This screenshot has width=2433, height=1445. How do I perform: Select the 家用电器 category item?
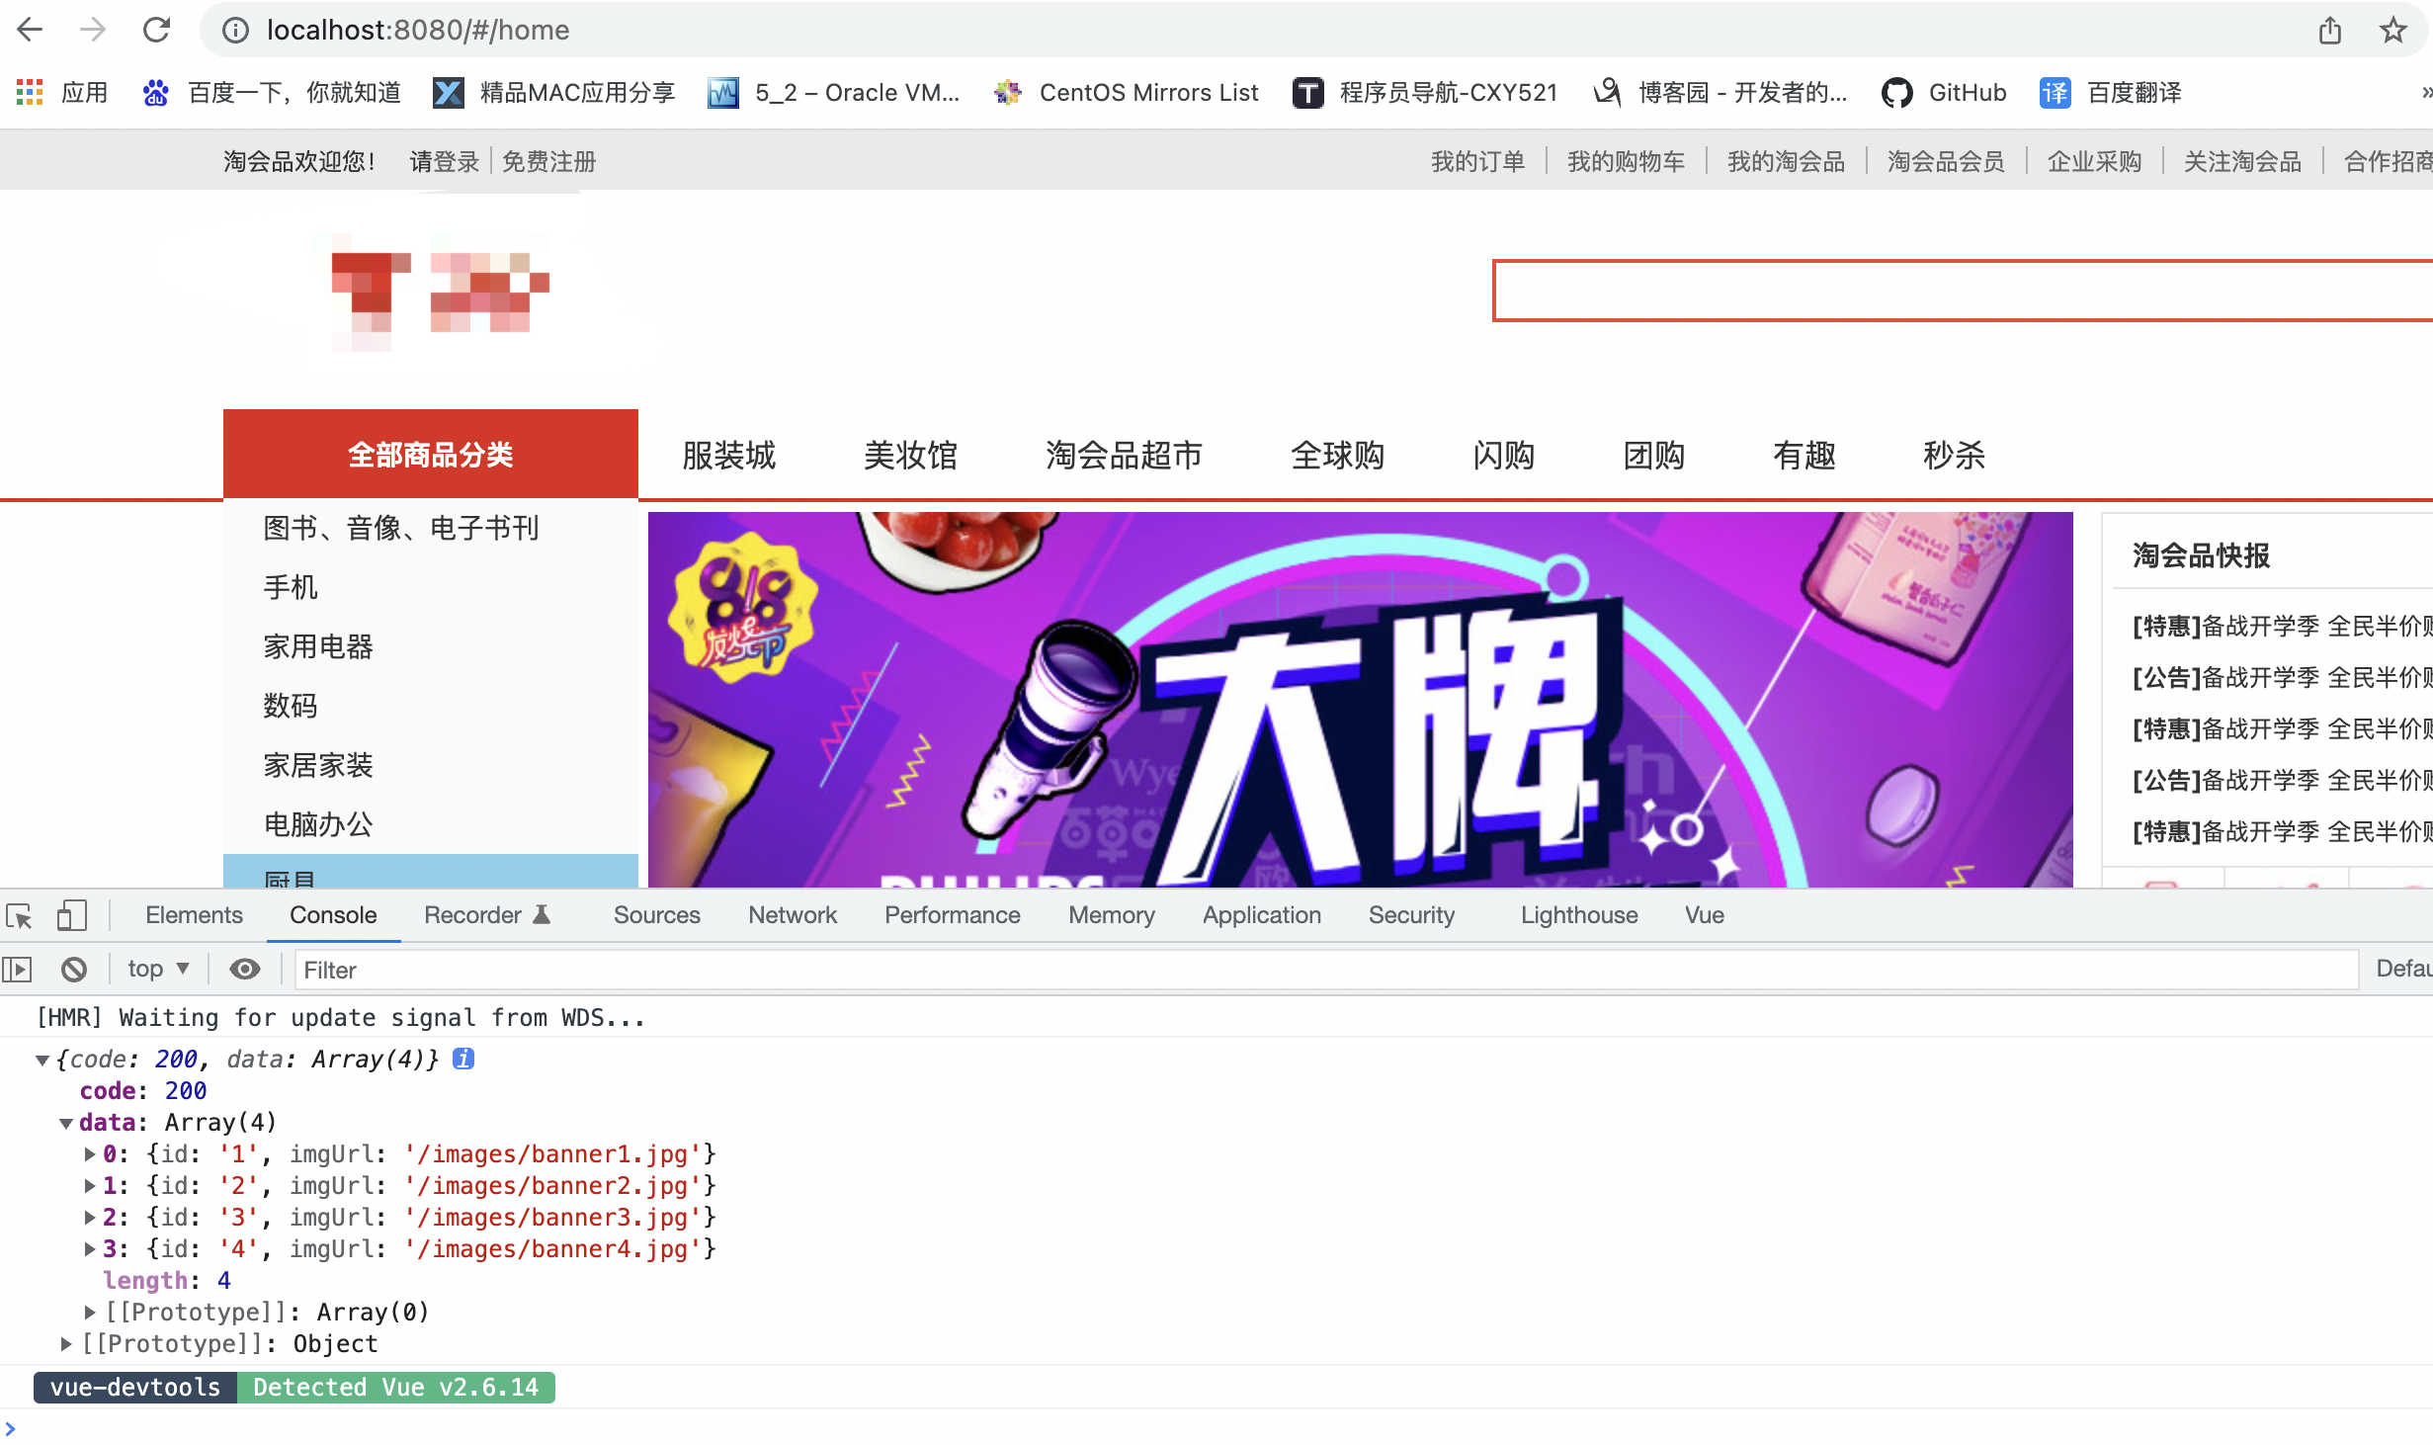[317, 646]
